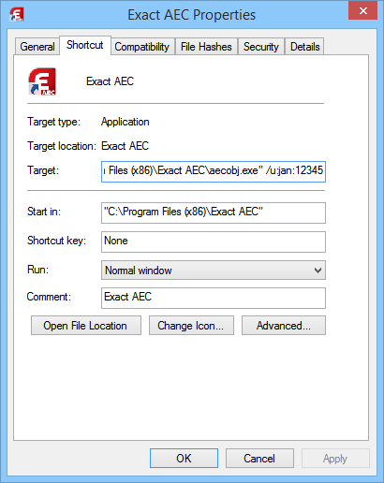Click the large Exact AEC shortcut icon
Screen dimensions: 384x483
click(x=42, y=81)
